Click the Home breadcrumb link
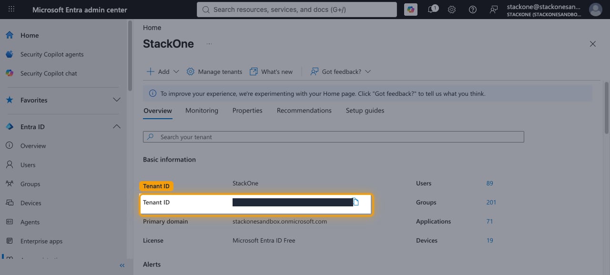The height and width of the screenshot is (275, 610). coord(152,28)
